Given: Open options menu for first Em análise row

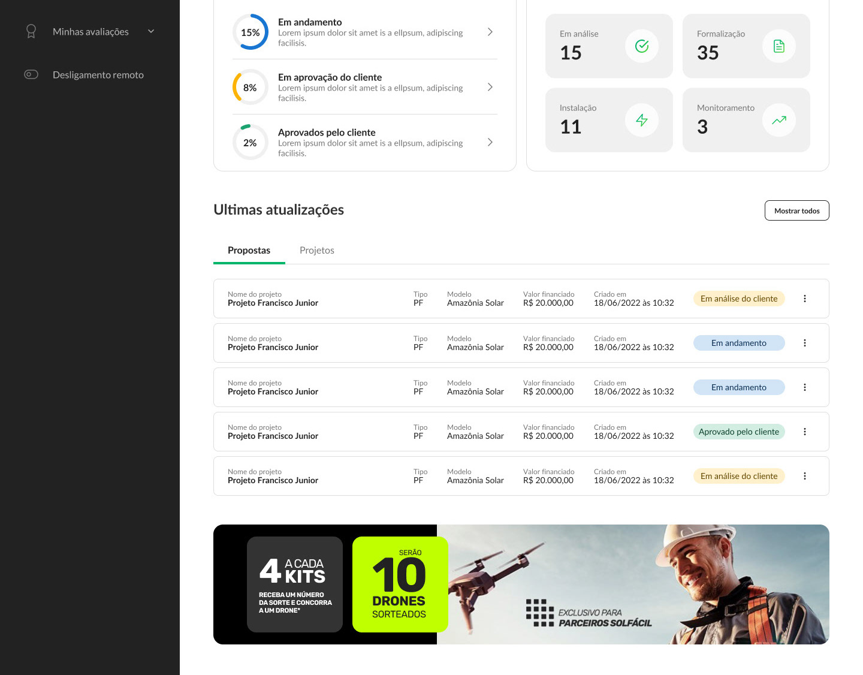Looking at the screenshot, I should (x=805, y=299).
